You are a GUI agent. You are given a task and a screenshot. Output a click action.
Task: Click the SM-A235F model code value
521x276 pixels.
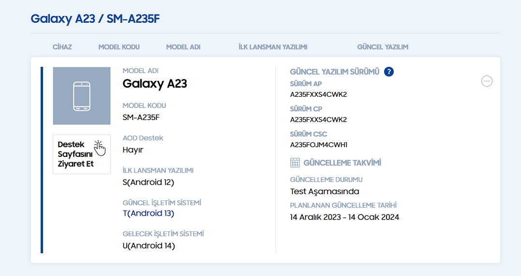(141, 117)
